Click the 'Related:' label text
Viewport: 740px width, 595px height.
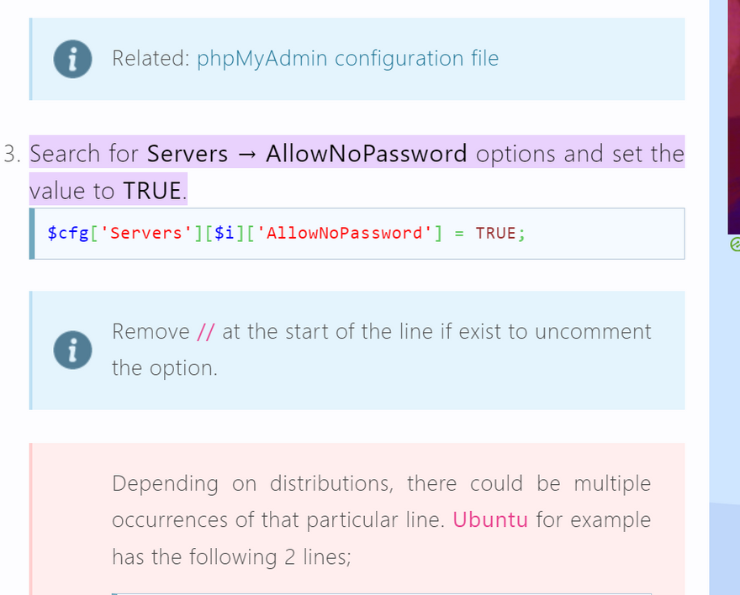pyautogui.click(x=151, y=59)
